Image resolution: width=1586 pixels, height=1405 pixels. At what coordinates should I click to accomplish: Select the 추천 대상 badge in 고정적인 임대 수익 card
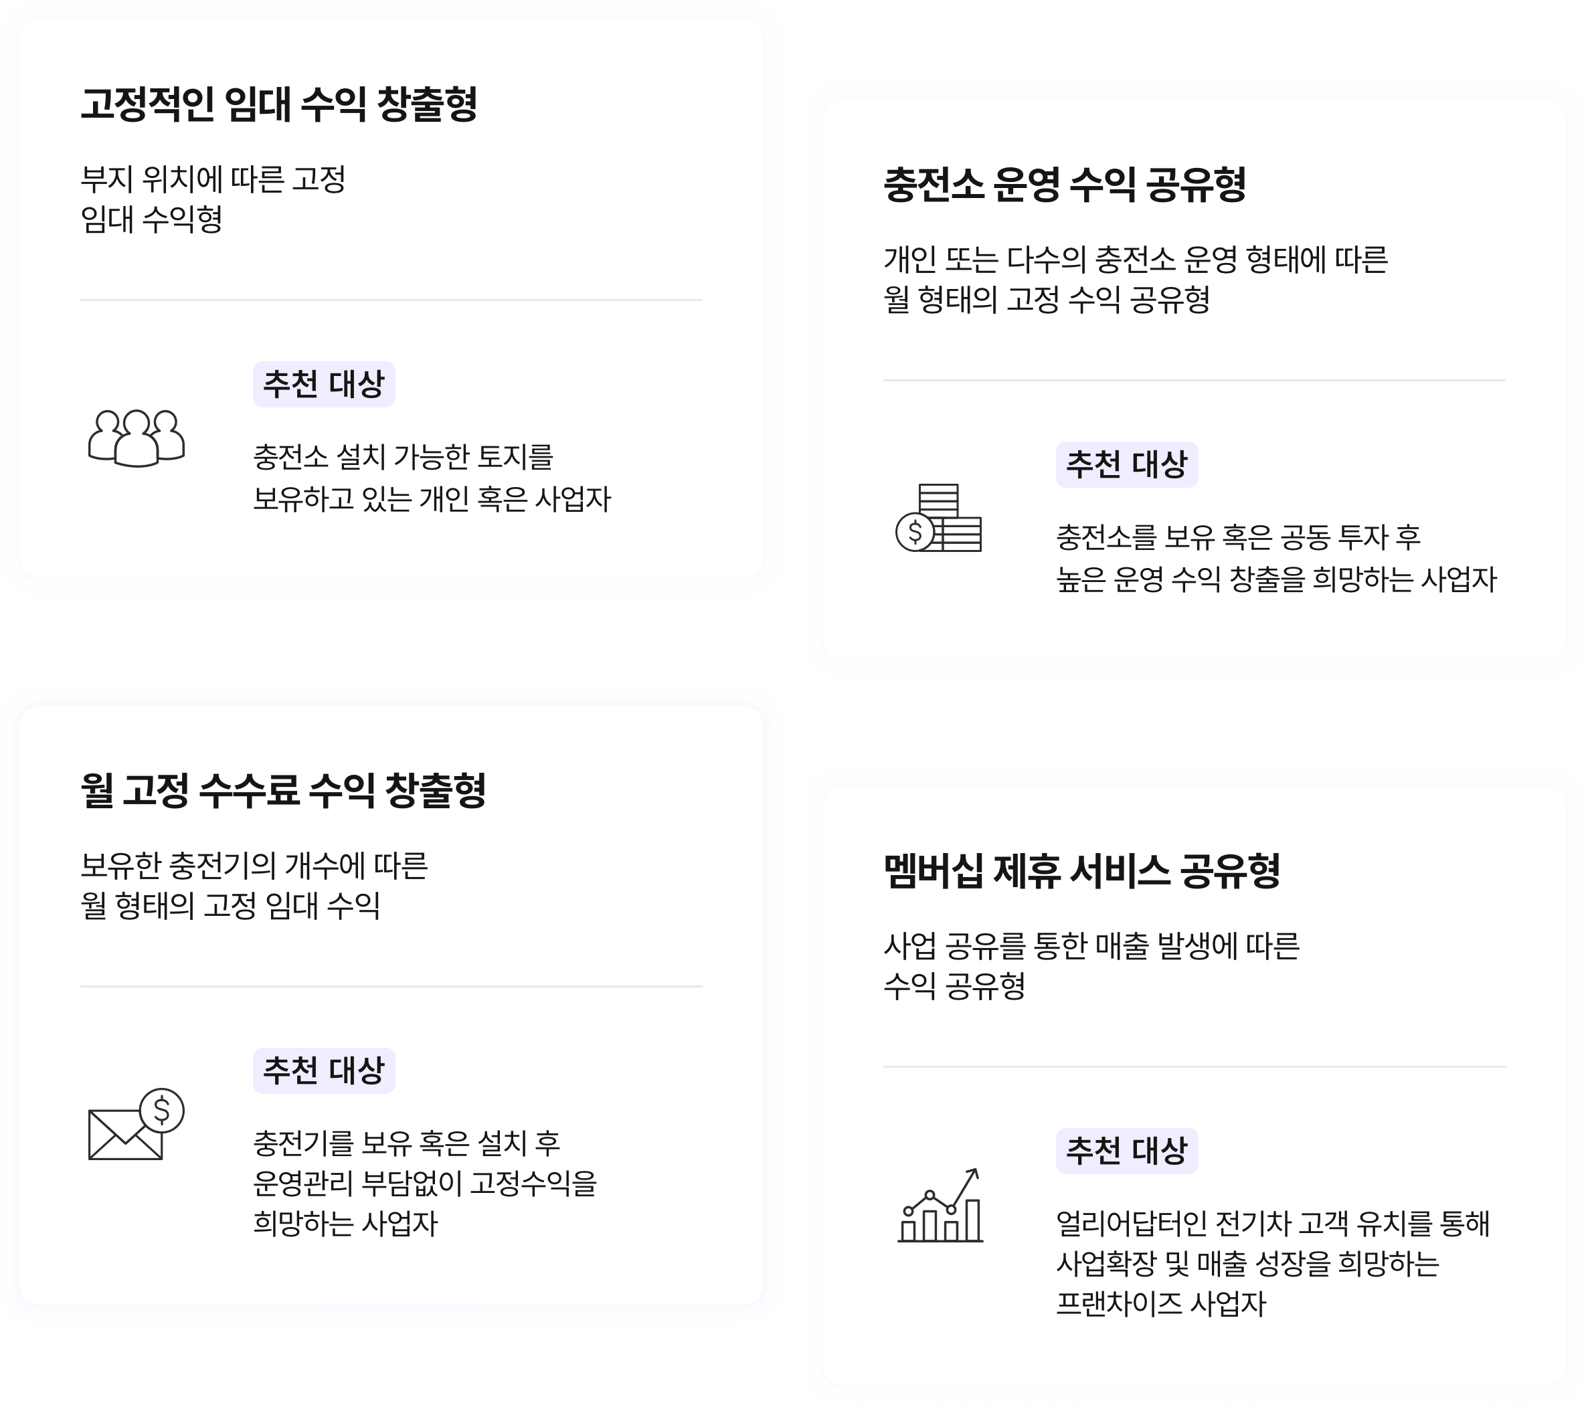point(324,384)
